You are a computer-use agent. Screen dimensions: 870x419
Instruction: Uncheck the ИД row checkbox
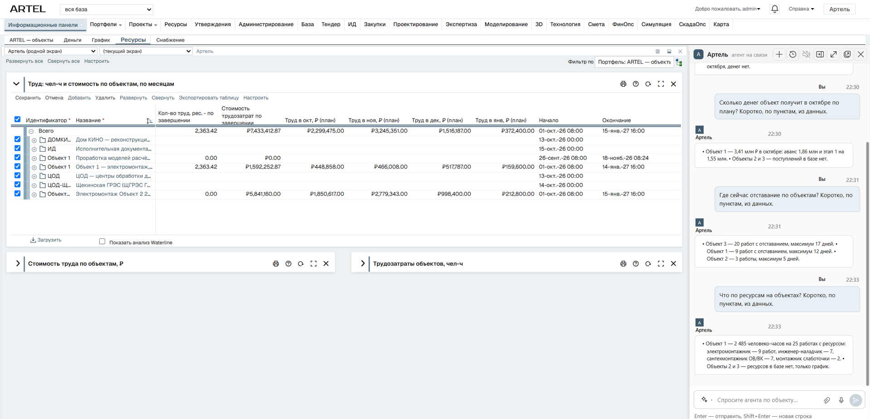point(17,148)
